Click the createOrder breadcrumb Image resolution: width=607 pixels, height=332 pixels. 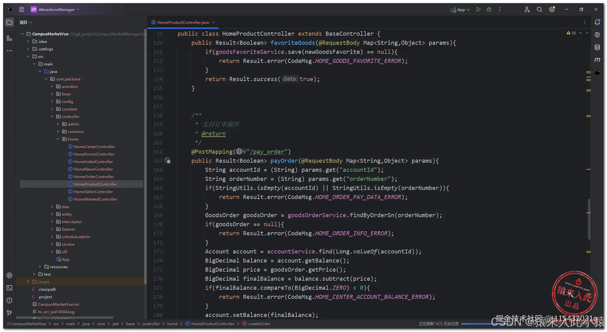coord(256,324)
